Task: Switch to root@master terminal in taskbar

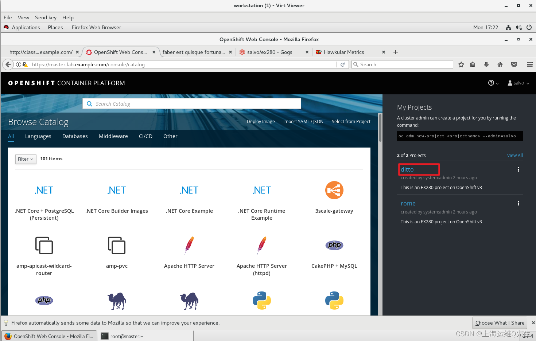Action: pos(145,336)
